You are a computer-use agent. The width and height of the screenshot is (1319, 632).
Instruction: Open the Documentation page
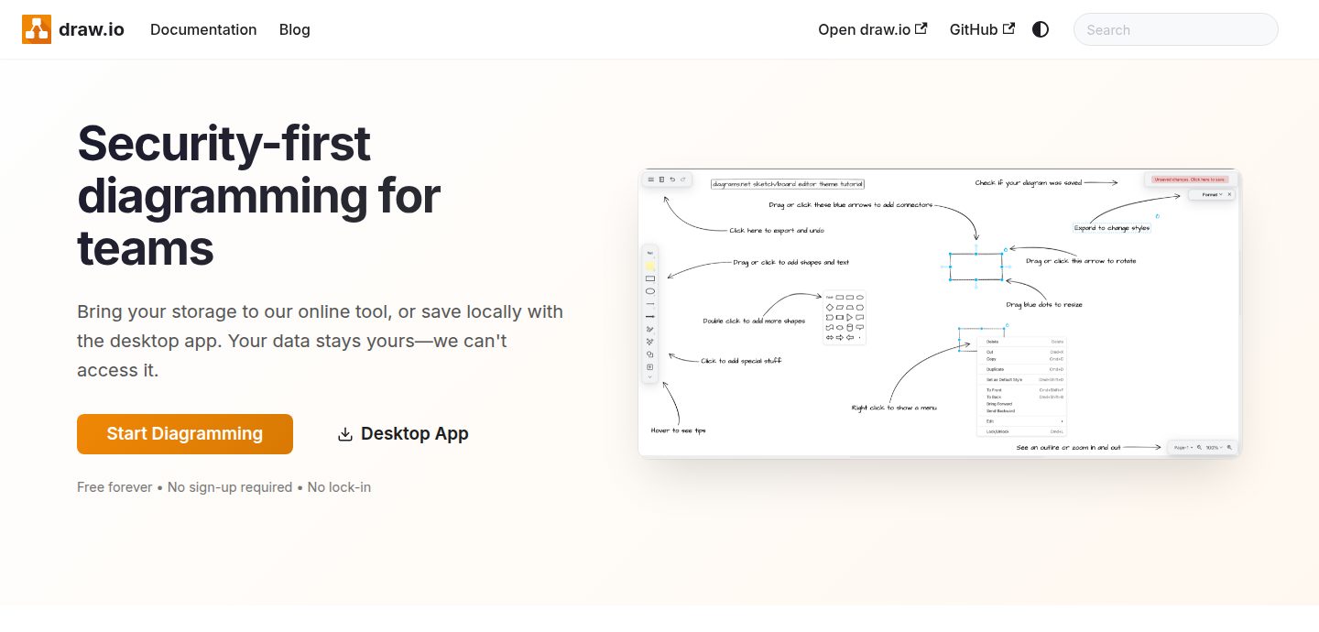pos(203,29)
